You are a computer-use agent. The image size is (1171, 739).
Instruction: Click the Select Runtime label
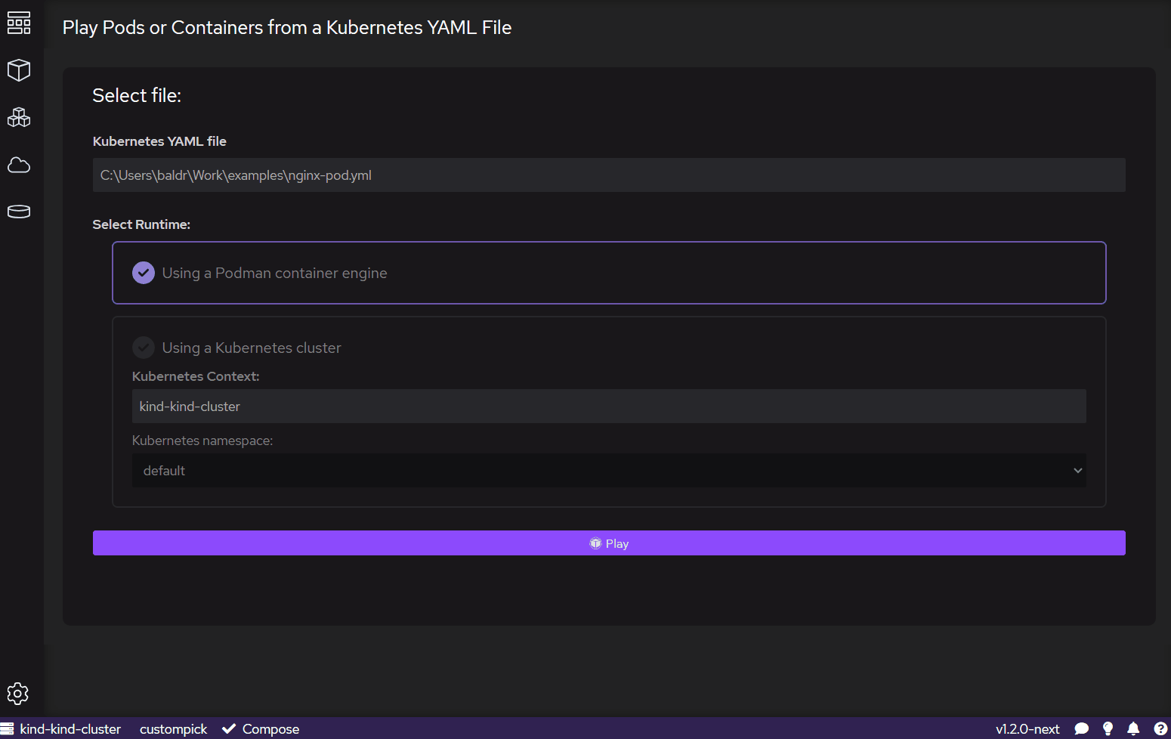coord(141,224)
